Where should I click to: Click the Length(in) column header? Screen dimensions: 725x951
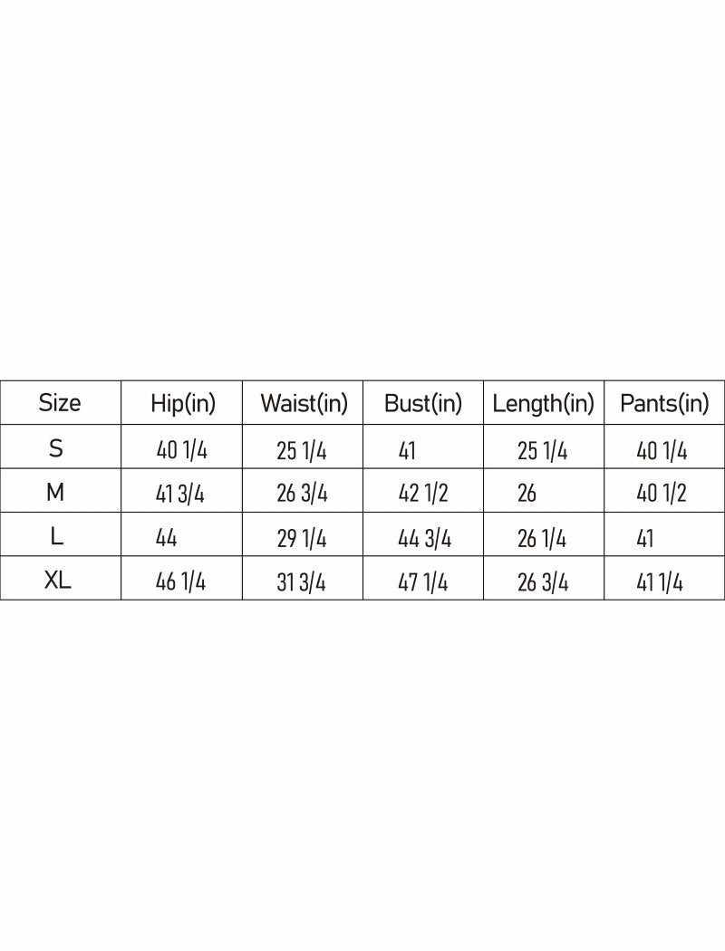tap(543, 404)
